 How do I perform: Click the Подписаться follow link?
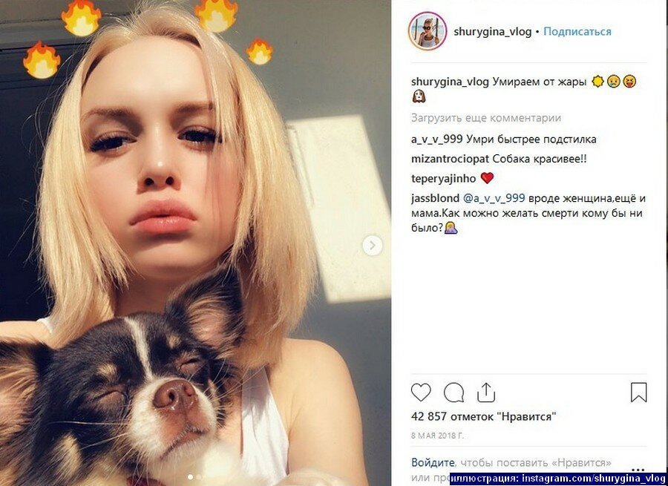(x=577, y=31)
